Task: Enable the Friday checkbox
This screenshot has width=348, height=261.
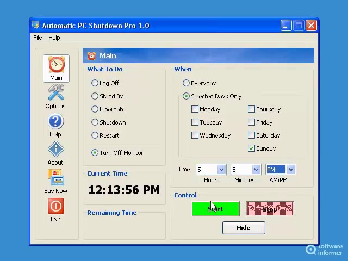Action: point(251,122)
